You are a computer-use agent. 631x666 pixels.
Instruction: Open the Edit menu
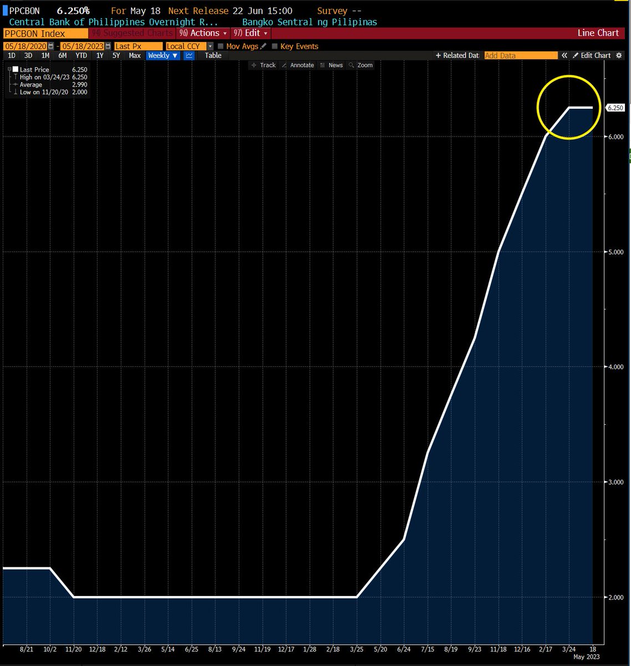point(251,33)
